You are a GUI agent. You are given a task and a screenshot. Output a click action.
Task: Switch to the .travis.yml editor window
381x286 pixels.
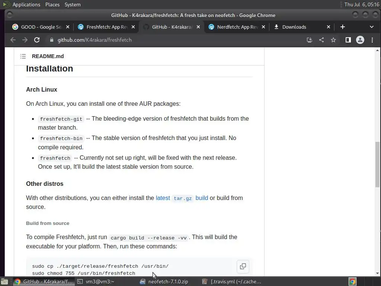[232, 282]
